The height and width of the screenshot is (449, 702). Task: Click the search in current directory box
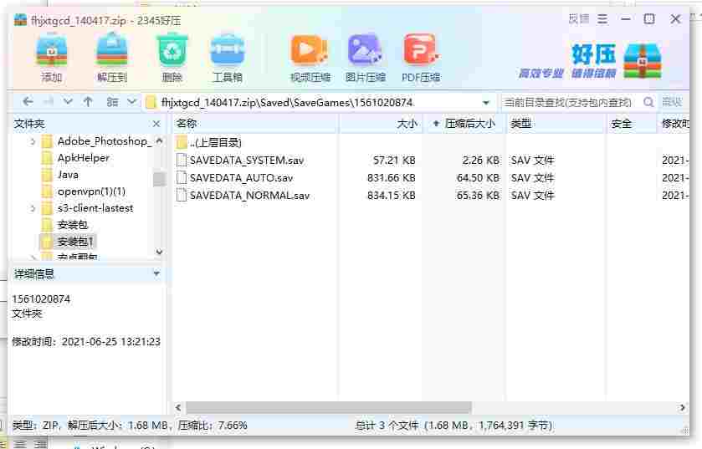point(571,102)
